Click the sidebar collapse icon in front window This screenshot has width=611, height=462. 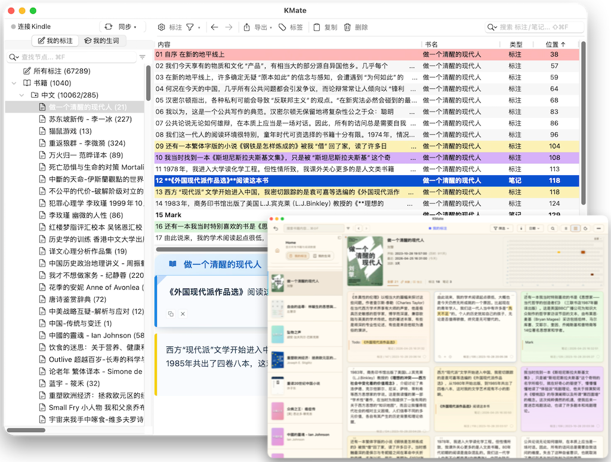pos(340,237)
